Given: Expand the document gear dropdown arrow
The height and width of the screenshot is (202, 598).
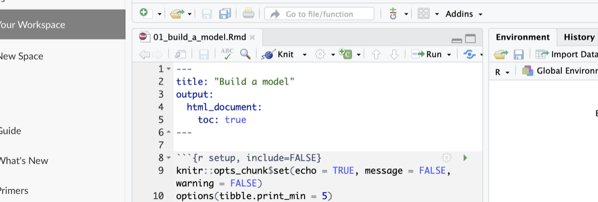Looking at the screenshot, I should click(x=333, y=55).
